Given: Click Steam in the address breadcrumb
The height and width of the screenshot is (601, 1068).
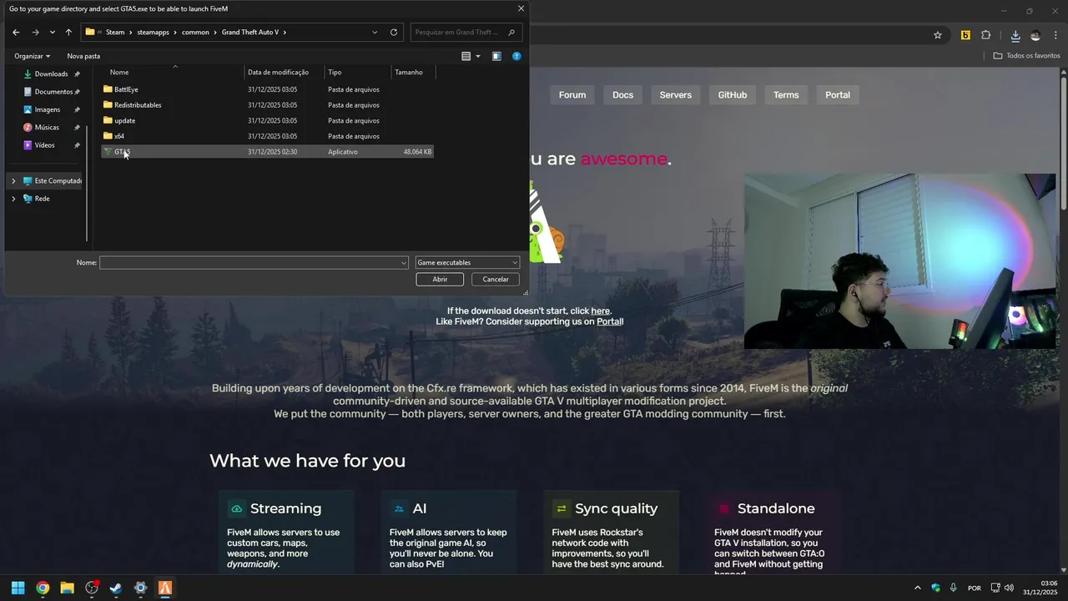Looking at the screenshot, I should click(x=115, y=33).
